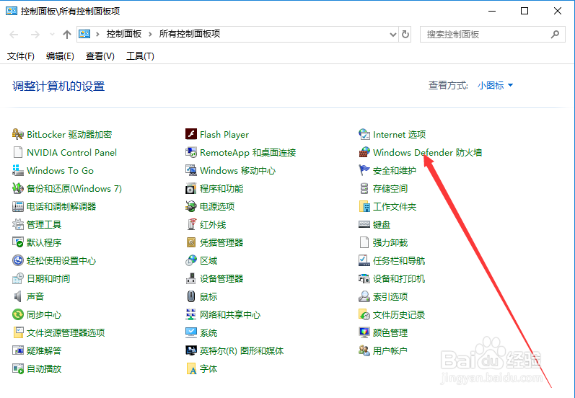575x398 pixels.
Task: Expand the 小图标 view-by dropdown
Action: [495, 85]
